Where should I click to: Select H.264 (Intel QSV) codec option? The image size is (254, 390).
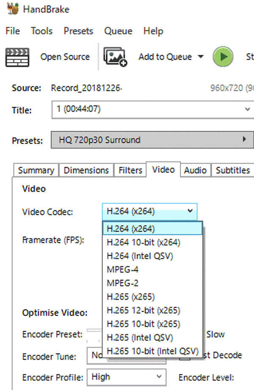coord(152,256)
